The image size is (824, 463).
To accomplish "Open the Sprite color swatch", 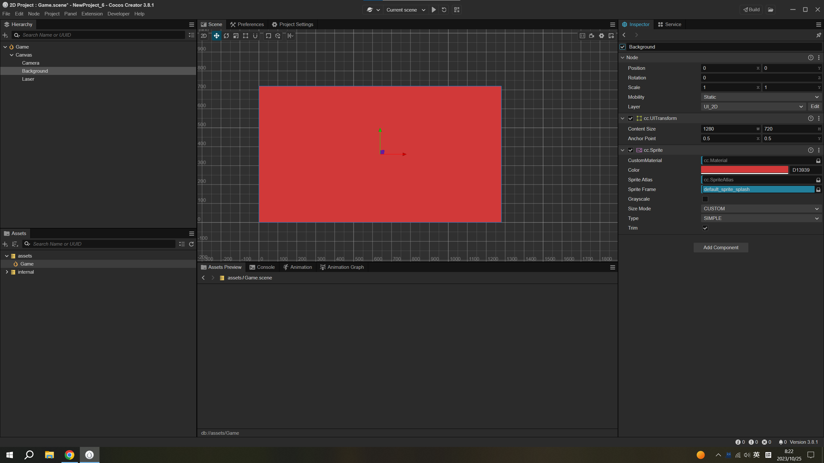I will [x=744, y=170].
